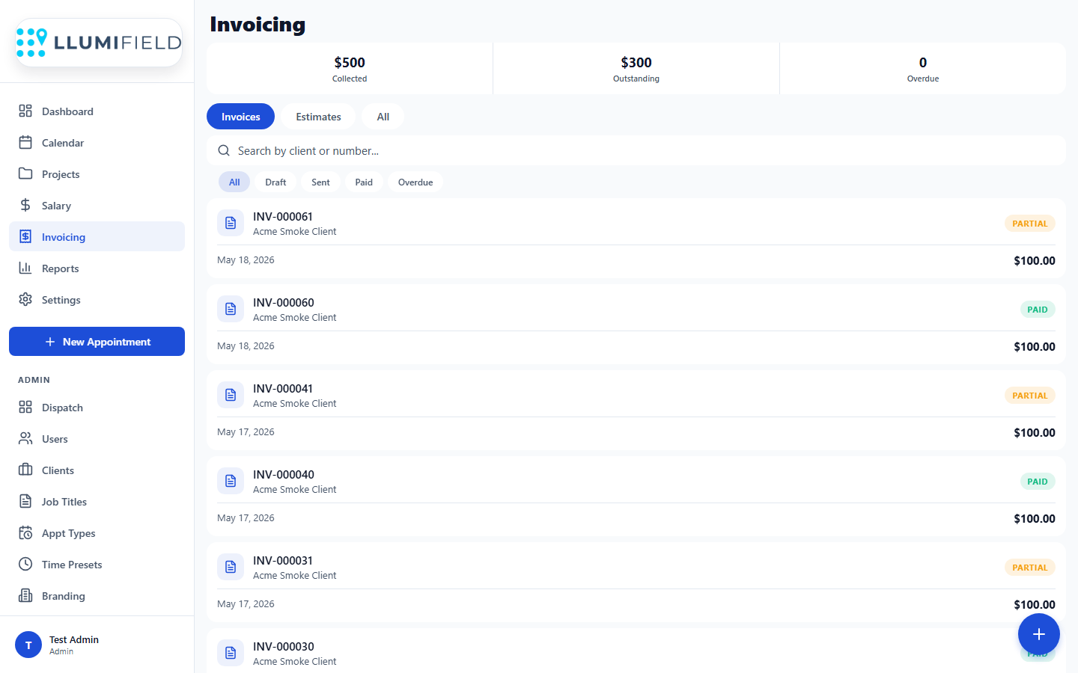This screenshot has width=1078, height=673.
Task: Click the Job Titles document icon
Action: click(25, 501)
